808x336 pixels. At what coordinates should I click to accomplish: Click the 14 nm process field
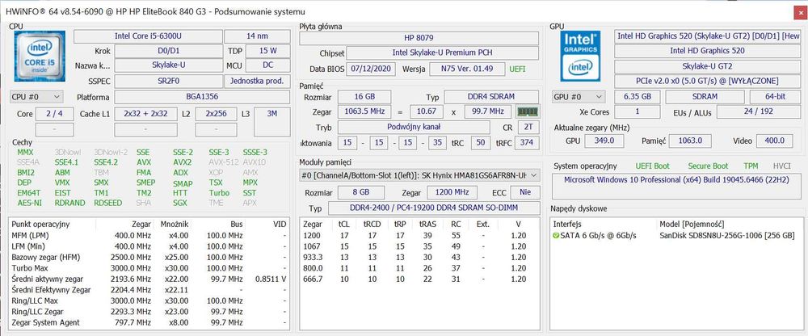[x=257, y=36]
